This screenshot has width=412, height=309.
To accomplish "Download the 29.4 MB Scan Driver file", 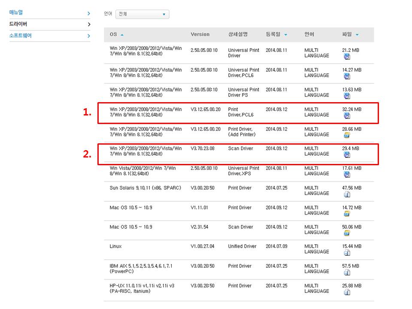I will [x=346, y=154].
